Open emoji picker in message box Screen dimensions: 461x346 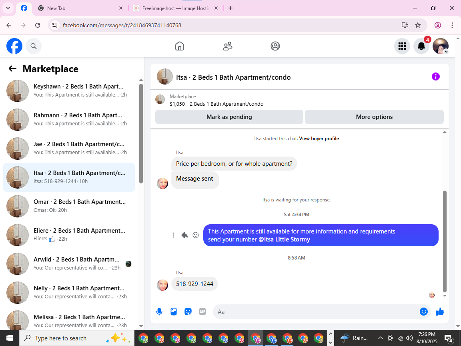pyautogui.click(x=423, y=312)
